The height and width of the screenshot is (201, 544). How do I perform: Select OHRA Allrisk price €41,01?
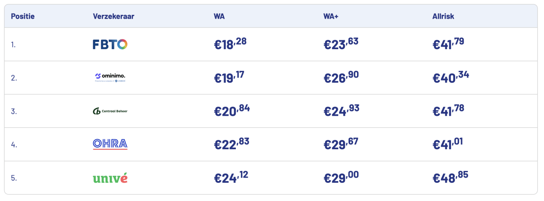tap(448, 144)
